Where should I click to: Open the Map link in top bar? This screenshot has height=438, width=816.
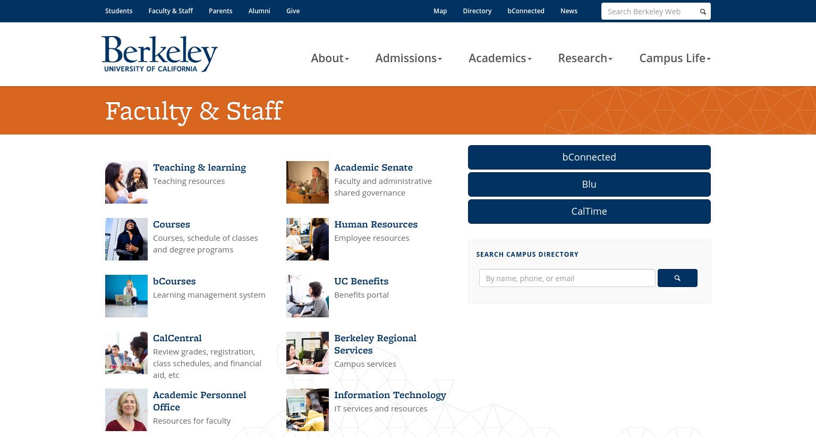point(440,11)
